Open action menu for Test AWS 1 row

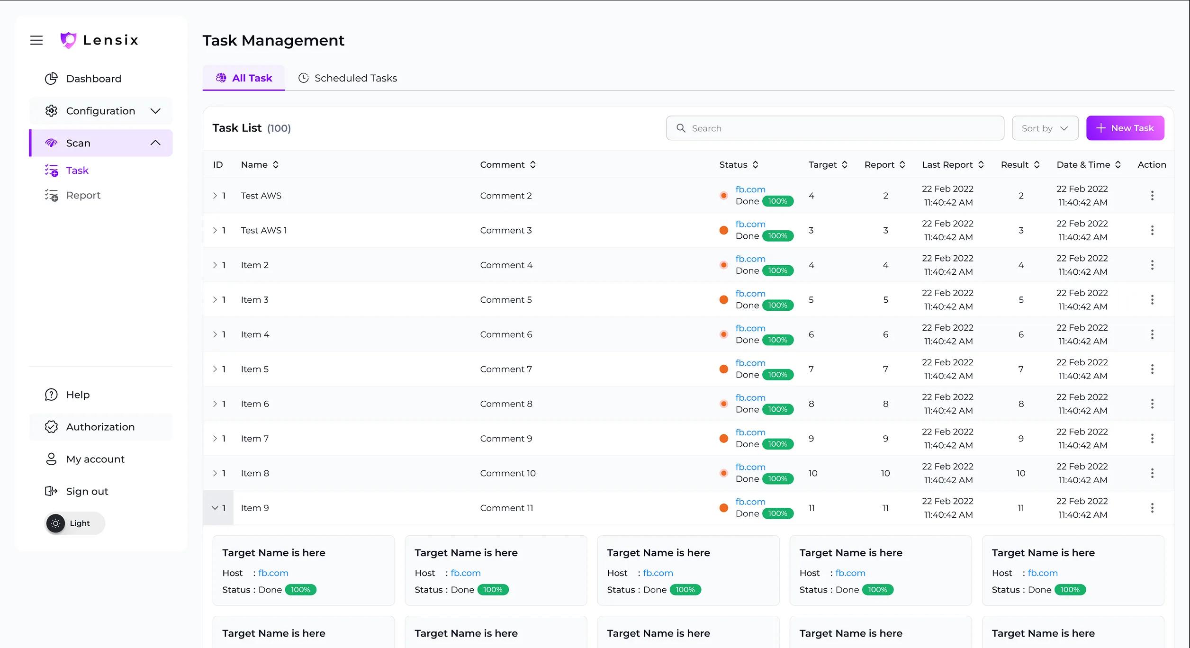(x=1152, y=230)
